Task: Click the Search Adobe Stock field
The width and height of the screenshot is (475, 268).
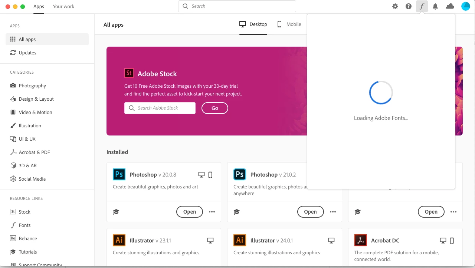Action: [x=160, y=108]
